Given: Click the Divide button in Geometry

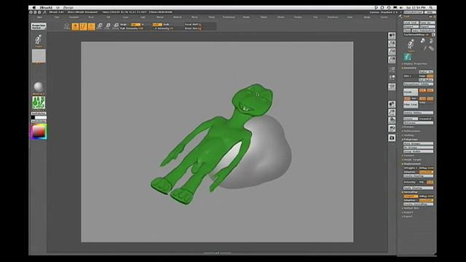Looking at the screenshot, I should tap(411, 92).
